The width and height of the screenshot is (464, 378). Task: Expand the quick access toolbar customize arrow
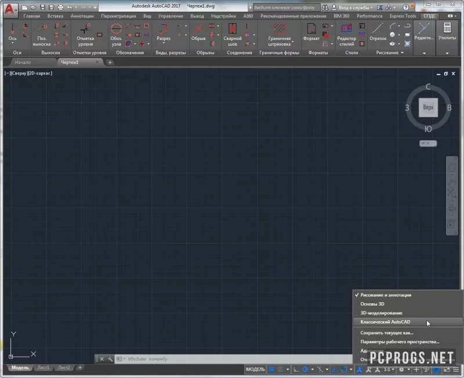pyautogui.click(x=95, y=8)
